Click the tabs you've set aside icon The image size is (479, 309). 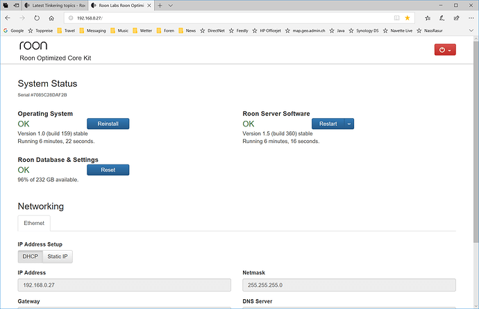[x=6, y=6]
